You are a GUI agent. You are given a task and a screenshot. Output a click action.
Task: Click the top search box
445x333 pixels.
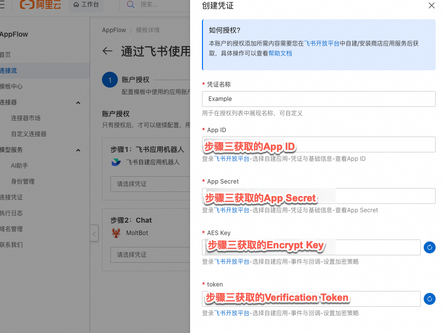tap(154, 5)
